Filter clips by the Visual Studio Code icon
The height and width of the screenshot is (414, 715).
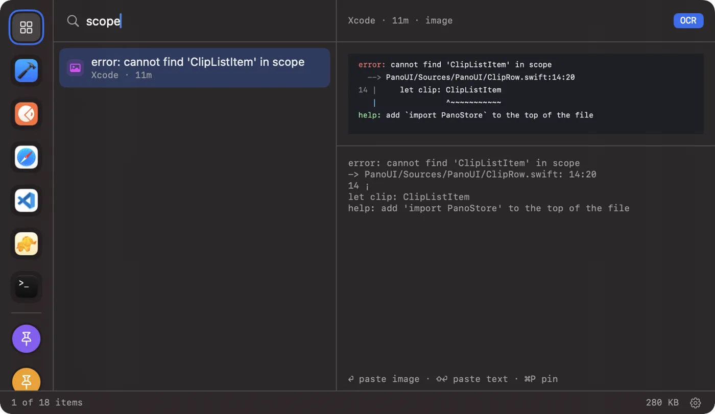pos(26,201)
